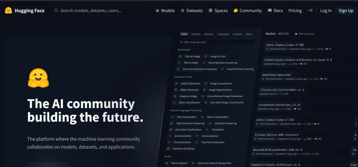Click the large hugging face emoji
This screenshot has width=358, height=167.
pyautogui.click(x=38, y=78)
